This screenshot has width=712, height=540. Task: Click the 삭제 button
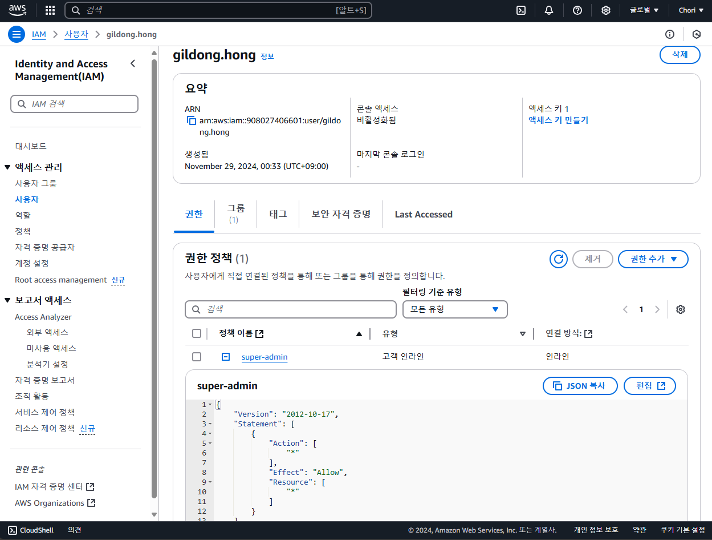680,55
